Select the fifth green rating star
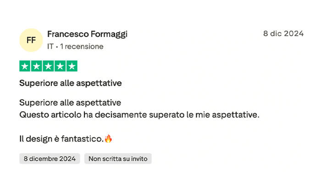 [x=72, y=66]
